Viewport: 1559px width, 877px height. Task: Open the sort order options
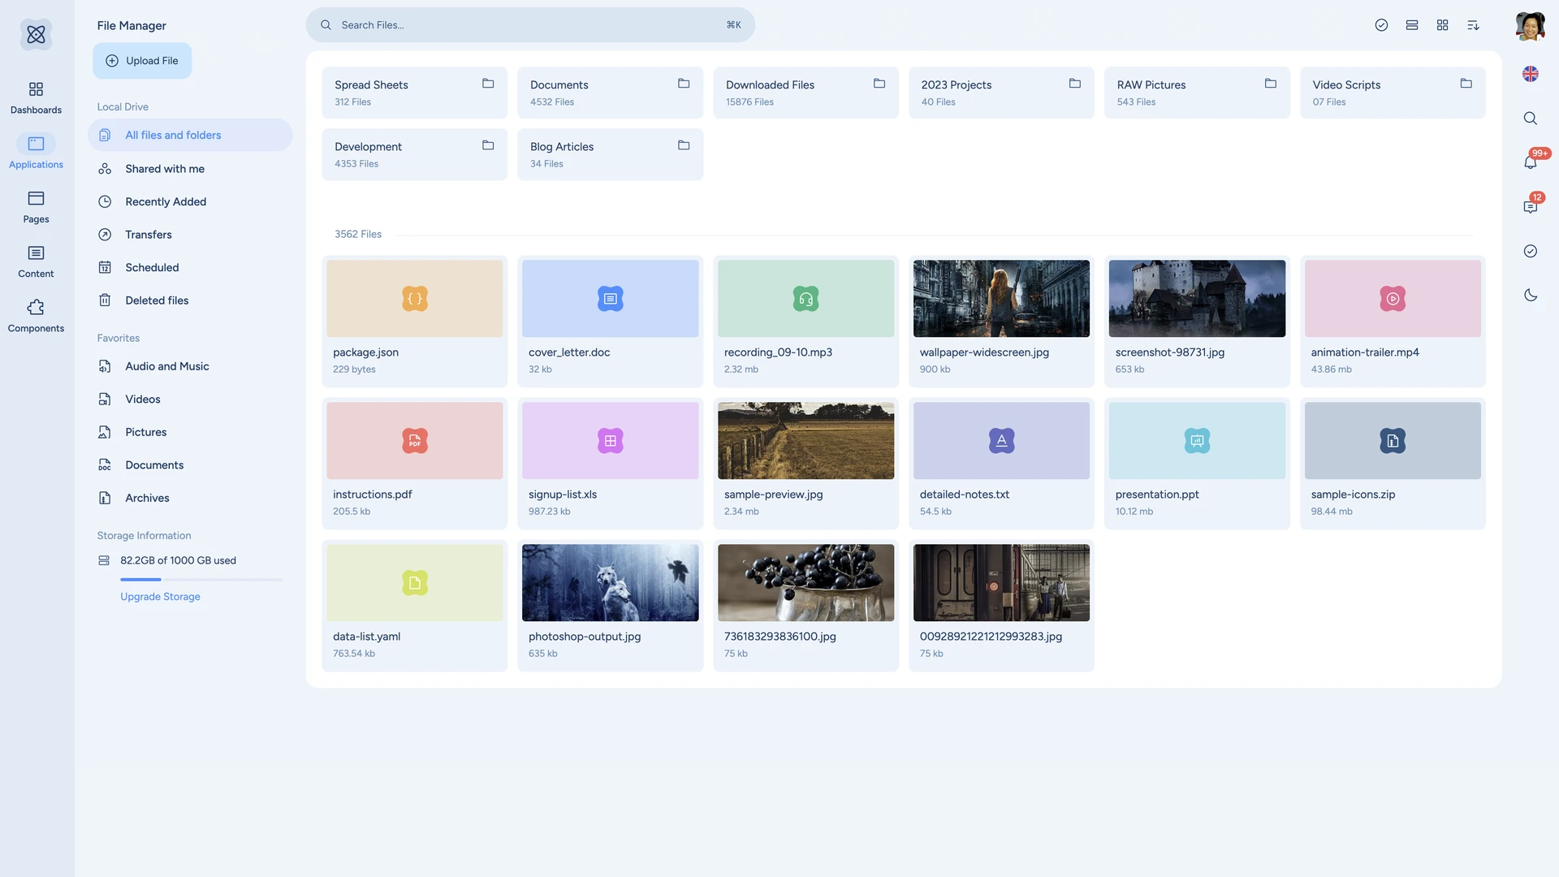[1473, 25]
